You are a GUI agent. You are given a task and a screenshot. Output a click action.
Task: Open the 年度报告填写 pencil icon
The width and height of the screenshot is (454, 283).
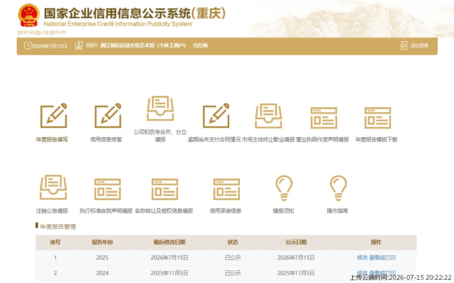pos(54,116)
